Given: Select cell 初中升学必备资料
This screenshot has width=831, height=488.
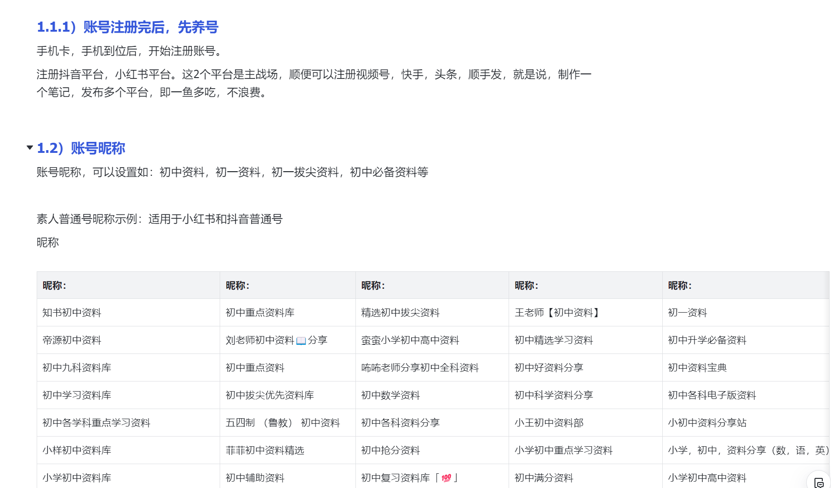Looking at the screenshot, I should pos(746,340).
